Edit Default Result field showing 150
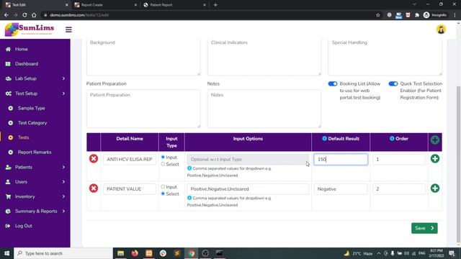This screenshot has height=259, width=461. (341, 159)
